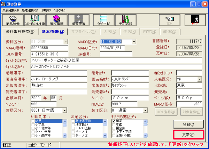Click the 番号置換 toolbar icon
Screen dimensions: 209x149
click(79, 20)
